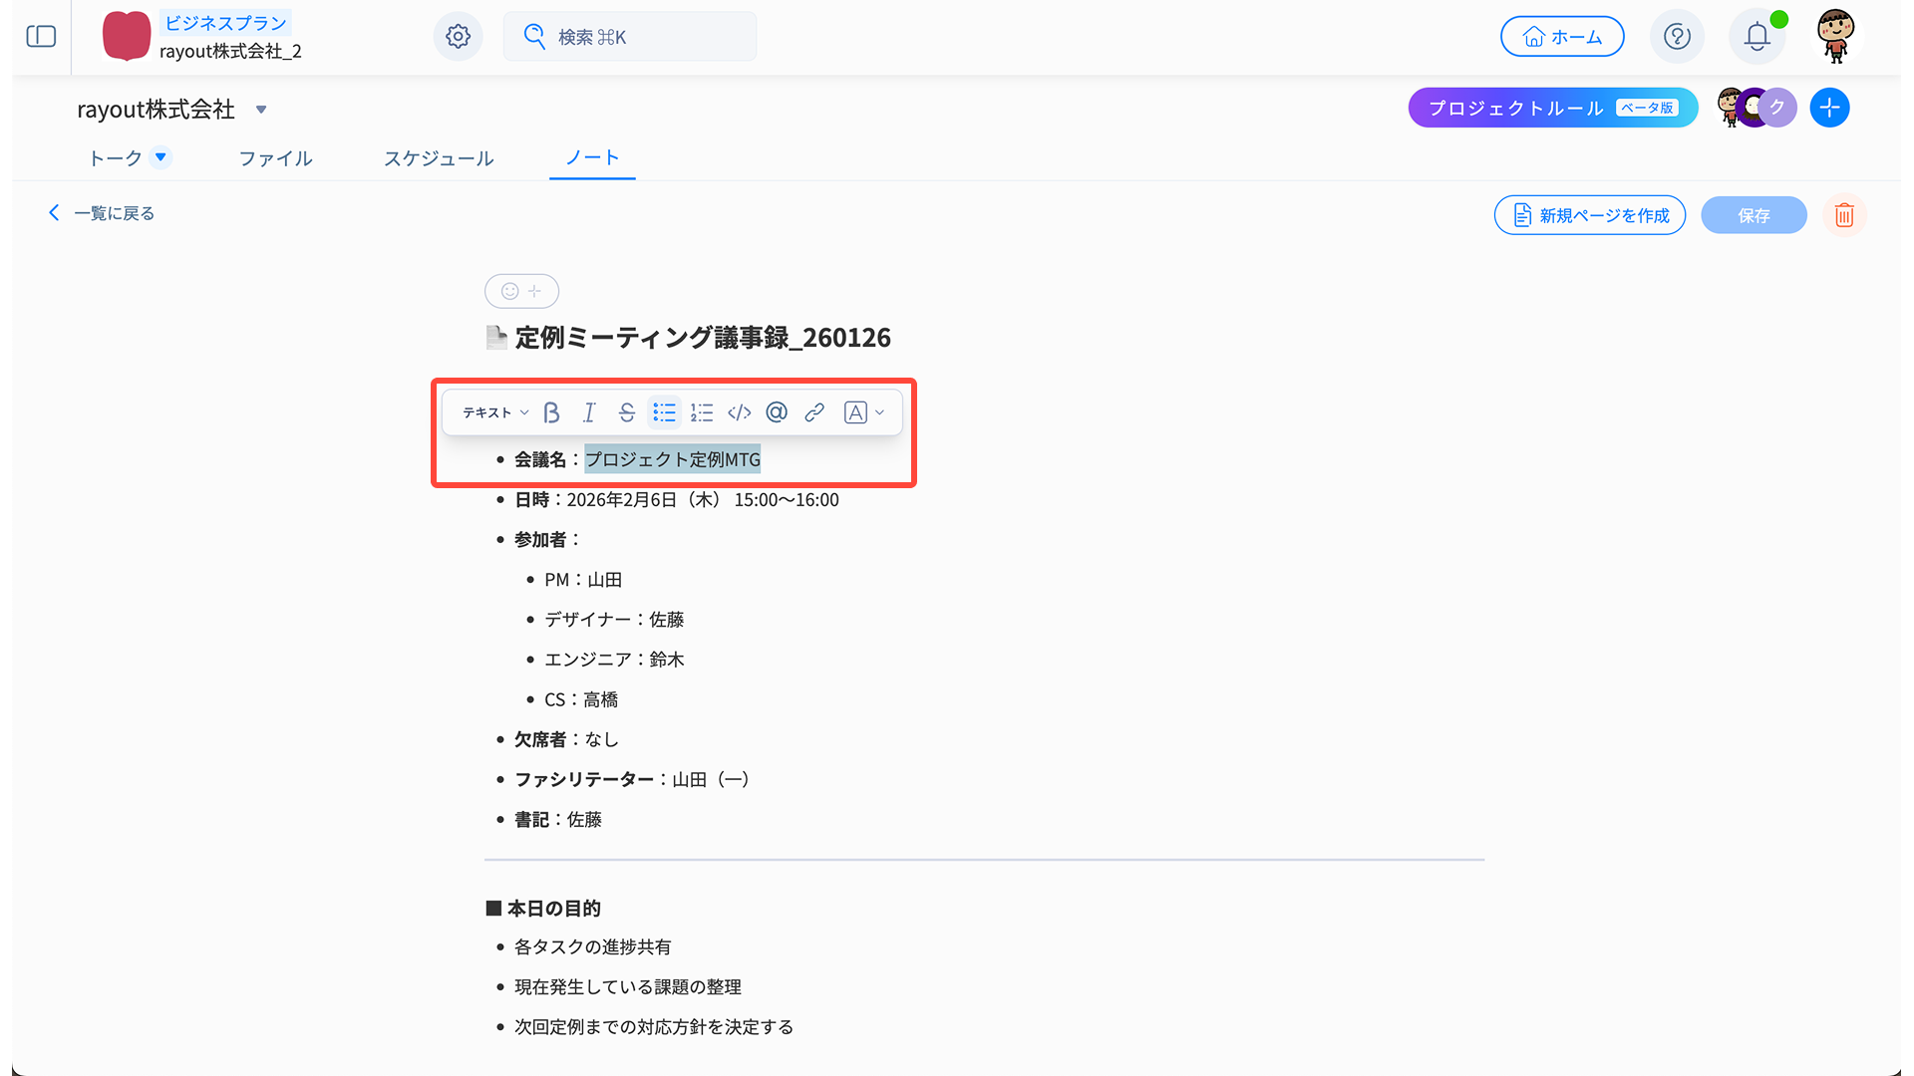Screen dimensions: 1914x1076
Task: Open the テキスト style dropdown
Action: (494, 412)
